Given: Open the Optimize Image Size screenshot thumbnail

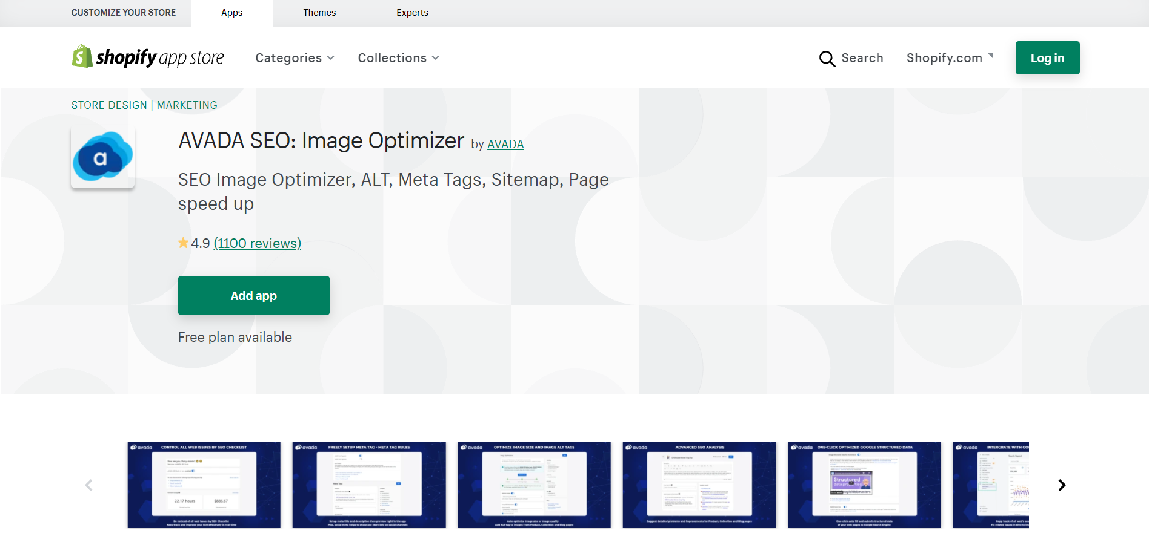Looking at the screenshot, I should click(x=535, y=485).
